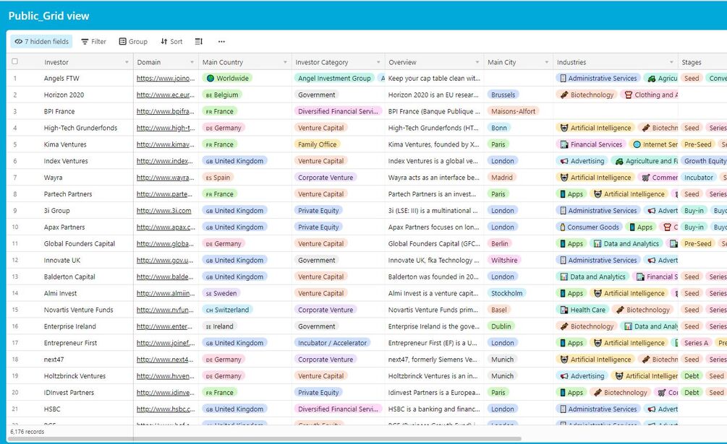Expand the Industries column dropdown arrow
727x444 pixels.
click(x=671, y=62)
